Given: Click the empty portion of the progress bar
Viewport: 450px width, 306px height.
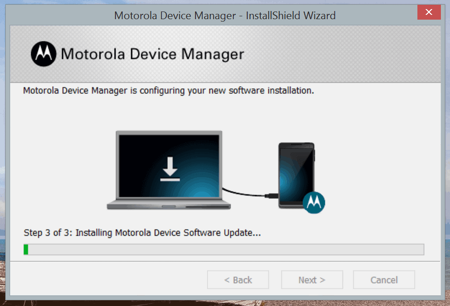Looking at the screenshot, I should click(225, 249).
